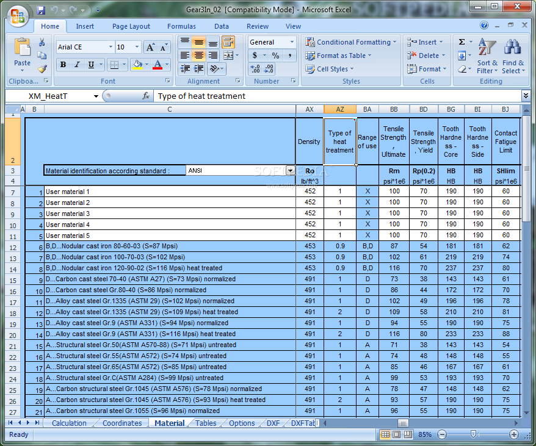
Task: Align text left
Action: 185,56
